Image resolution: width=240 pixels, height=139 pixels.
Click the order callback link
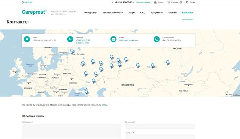(x=143, y=2)
